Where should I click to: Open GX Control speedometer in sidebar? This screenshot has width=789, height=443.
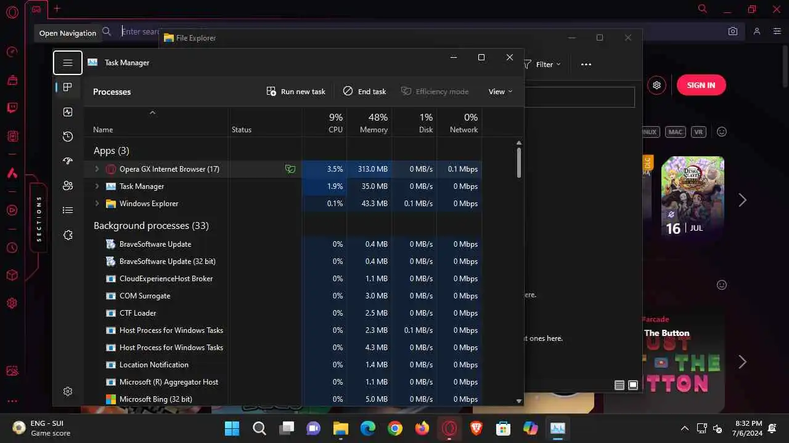point(12,52)
